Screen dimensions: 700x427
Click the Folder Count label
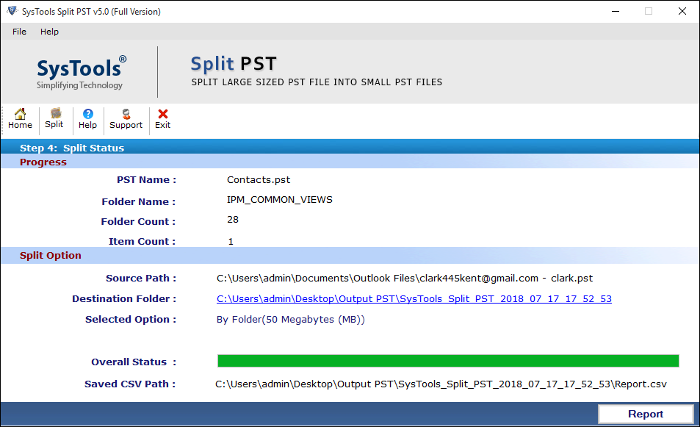pyautogui.click(x=138, y=221)
